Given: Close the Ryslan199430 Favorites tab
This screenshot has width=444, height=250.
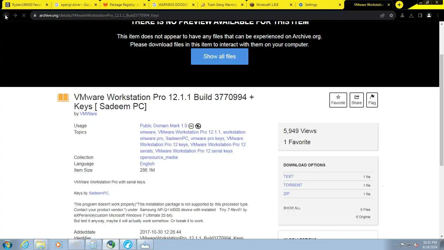Looking at the screenshot, I should 47,5.
